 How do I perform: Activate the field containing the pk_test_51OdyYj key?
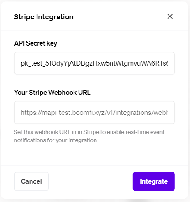point(95,63)
